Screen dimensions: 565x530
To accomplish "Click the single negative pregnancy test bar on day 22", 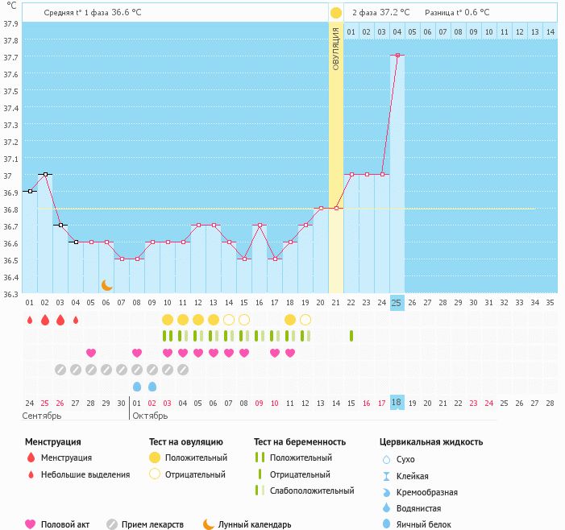I will [x=351, y=336].
